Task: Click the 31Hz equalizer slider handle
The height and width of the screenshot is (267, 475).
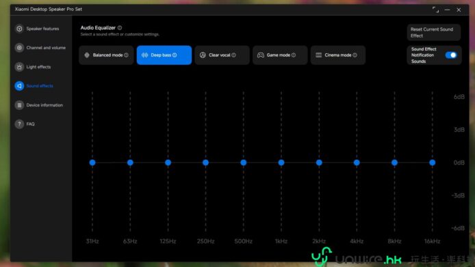Action: [x=92, y=163]
